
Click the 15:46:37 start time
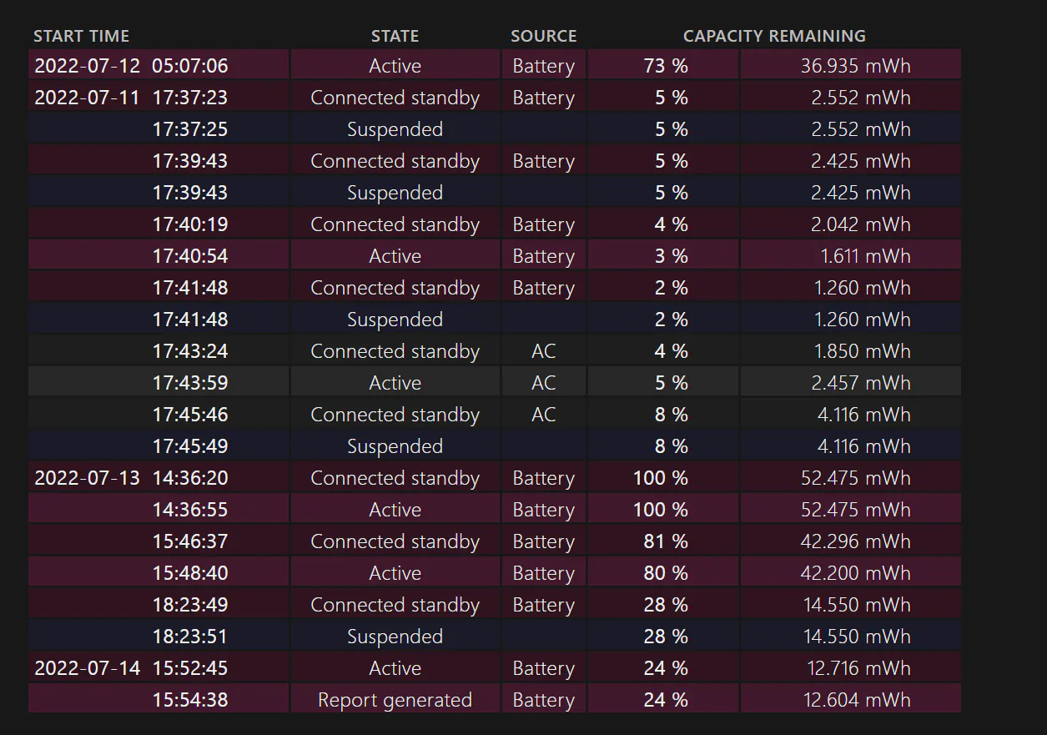pos(190,541)
